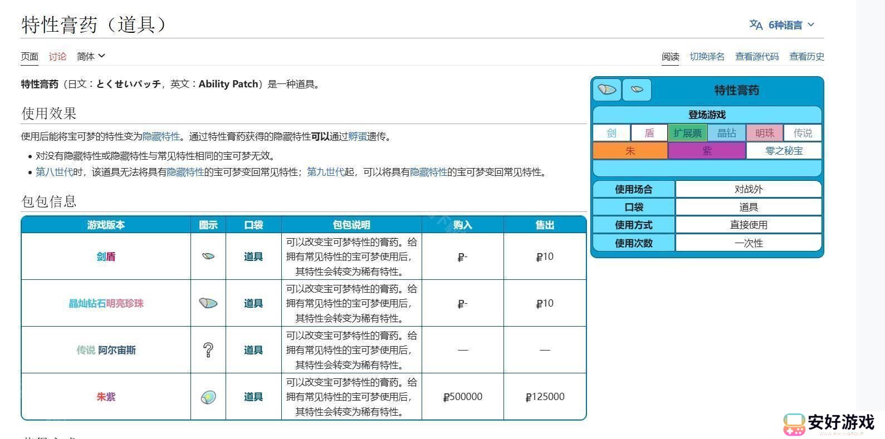The height and width of the screenshot is (439, 885).
Task: Click the 朱紫 row Ability Patch icon
Action: (208, 397)
